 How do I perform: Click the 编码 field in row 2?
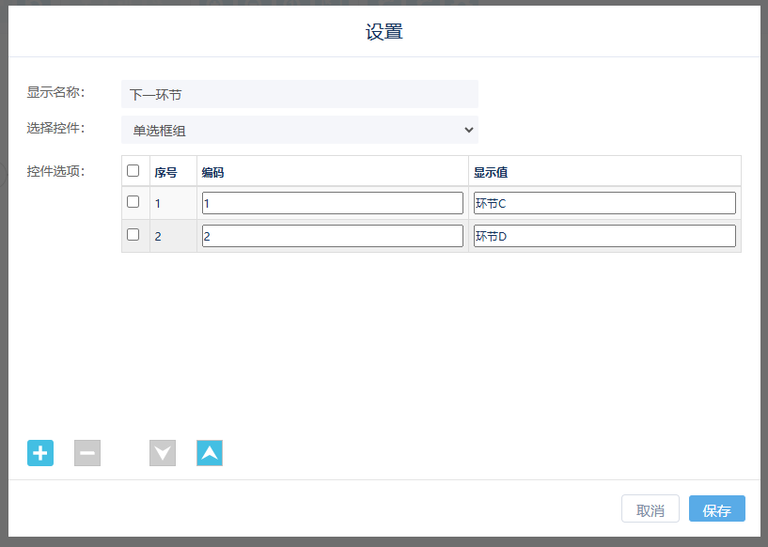point(332,236)
